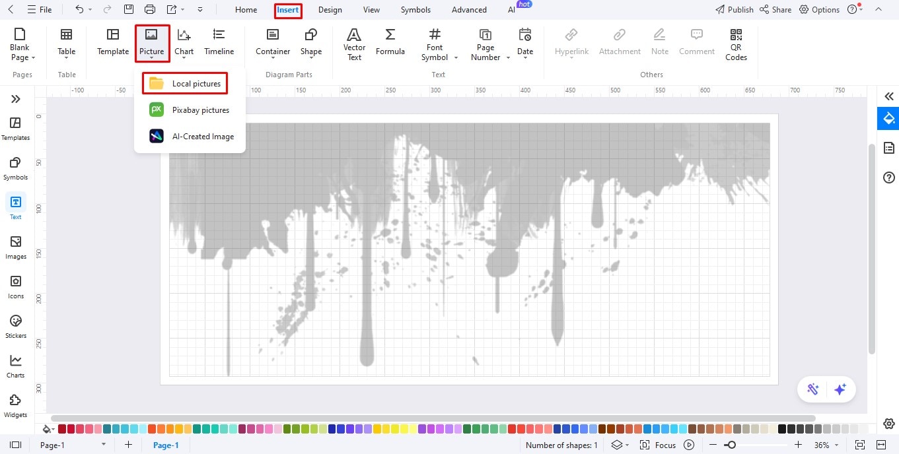The height and width of the screenshot is (454, 899).
Task: Click the help question mark in right sidebar
Action: click(x=888, y=178)
